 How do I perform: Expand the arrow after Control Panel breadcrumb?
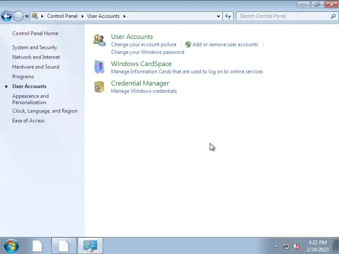pos(83,16)
